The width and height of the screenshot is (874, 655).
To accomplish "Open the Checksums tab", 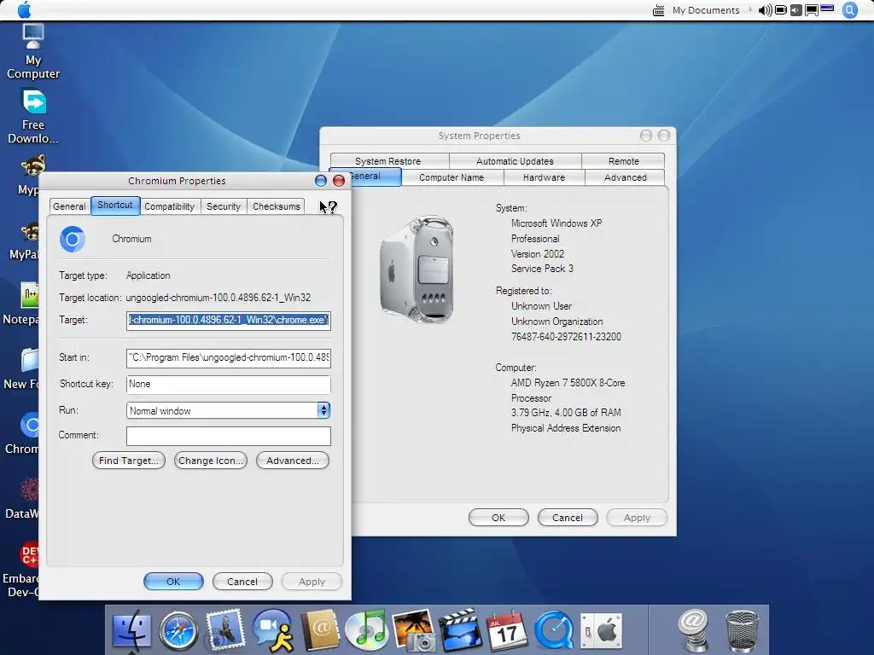I will click(x=276, y=206).
